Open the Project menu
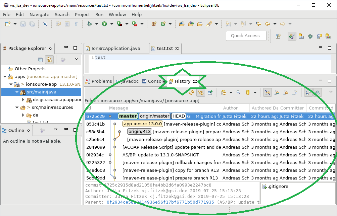 click(x=82, y=15)
